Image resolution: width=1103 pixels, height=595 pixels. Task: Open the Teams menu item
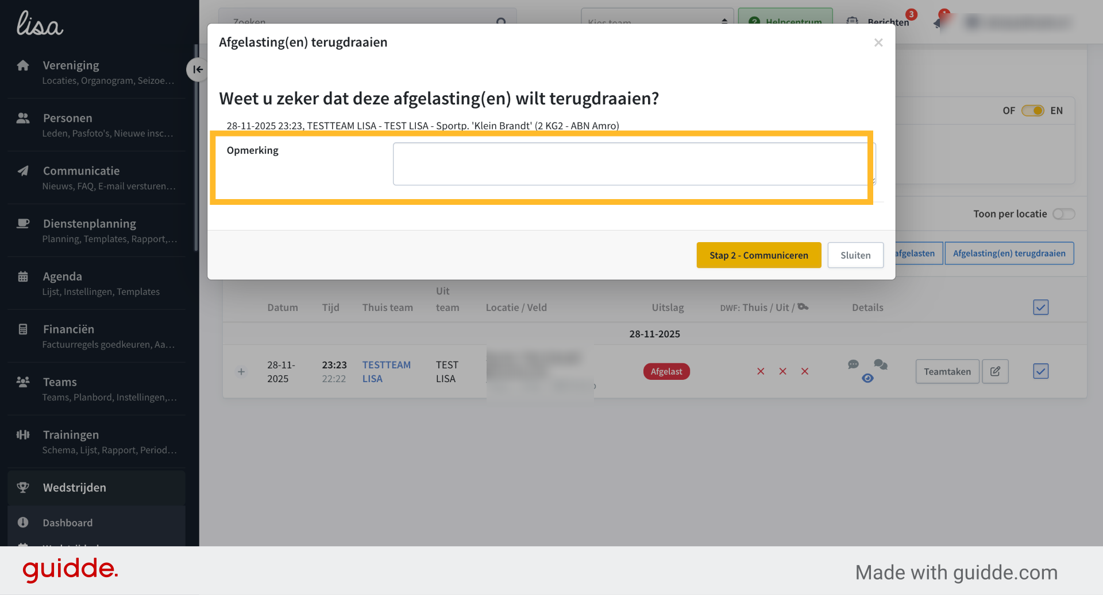tap(97, 388)
